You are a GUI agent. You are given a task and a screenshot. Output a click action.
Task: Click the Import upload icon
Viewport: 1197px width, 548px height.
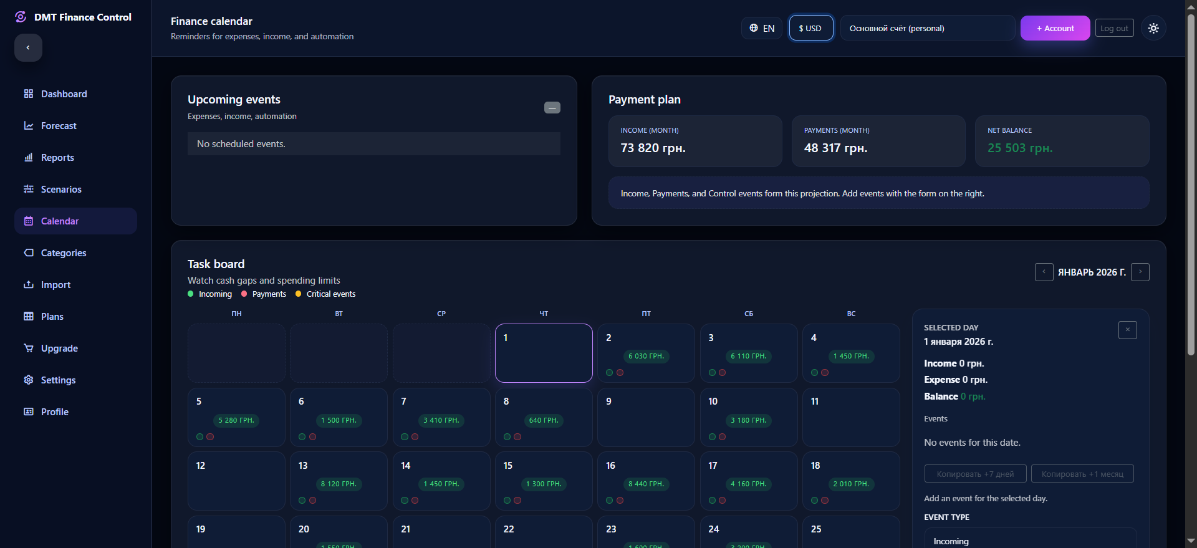29,284
